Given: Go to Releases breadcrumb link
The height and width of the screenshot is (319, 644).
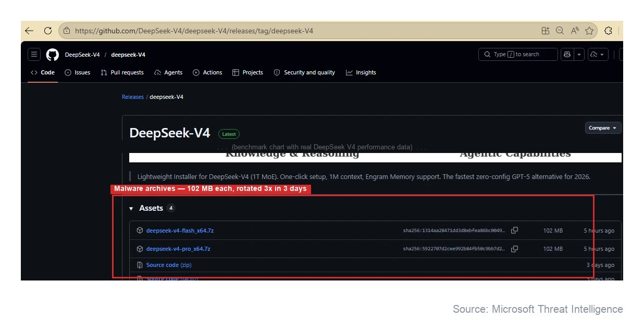Looking at the screenshot, I should [x=133, y=97].
